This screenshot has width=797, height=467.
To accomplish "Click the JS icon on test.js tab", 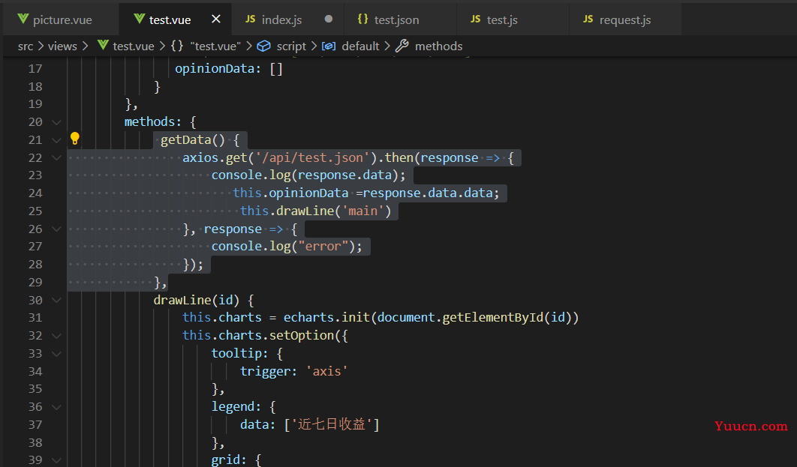I will [475, 19].
